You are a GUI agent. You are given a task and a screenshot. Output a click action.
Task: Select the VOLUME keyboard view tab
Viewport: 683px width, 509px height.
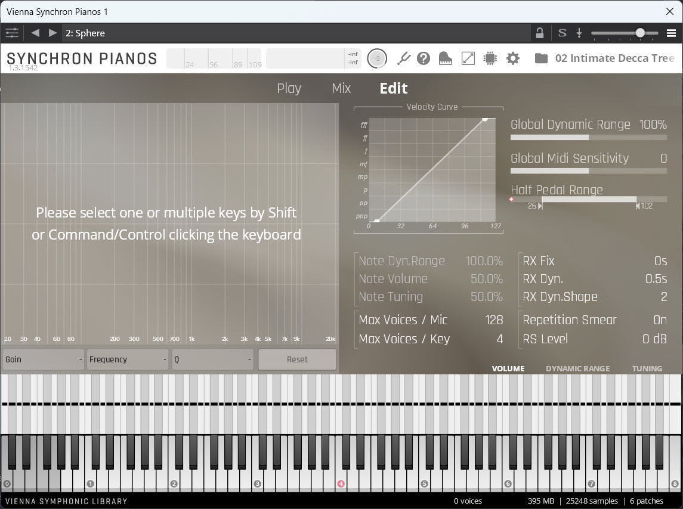[508, 369]
